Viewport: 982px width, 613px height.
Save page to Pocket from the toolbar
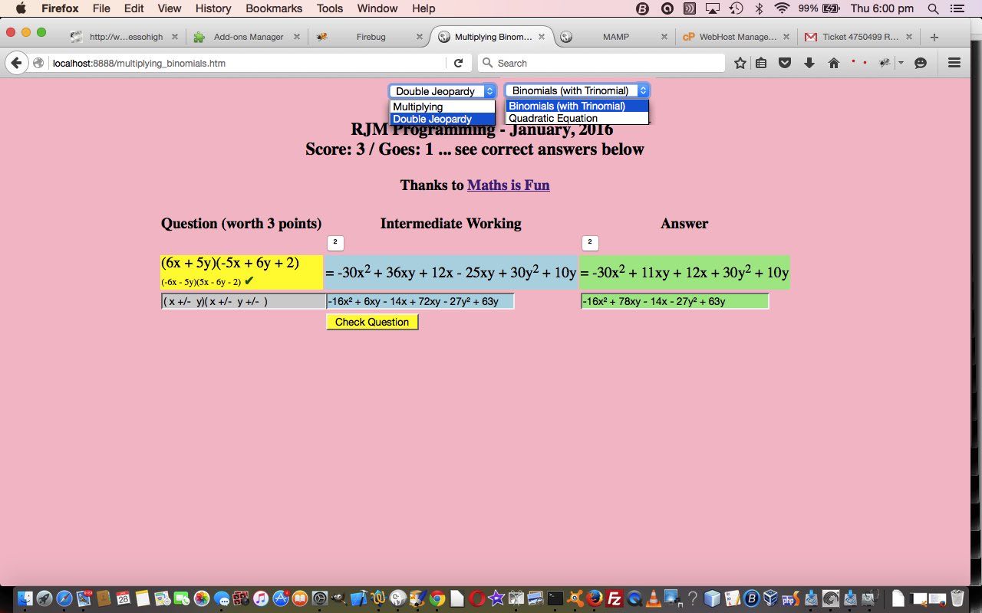tap(785, 63)
